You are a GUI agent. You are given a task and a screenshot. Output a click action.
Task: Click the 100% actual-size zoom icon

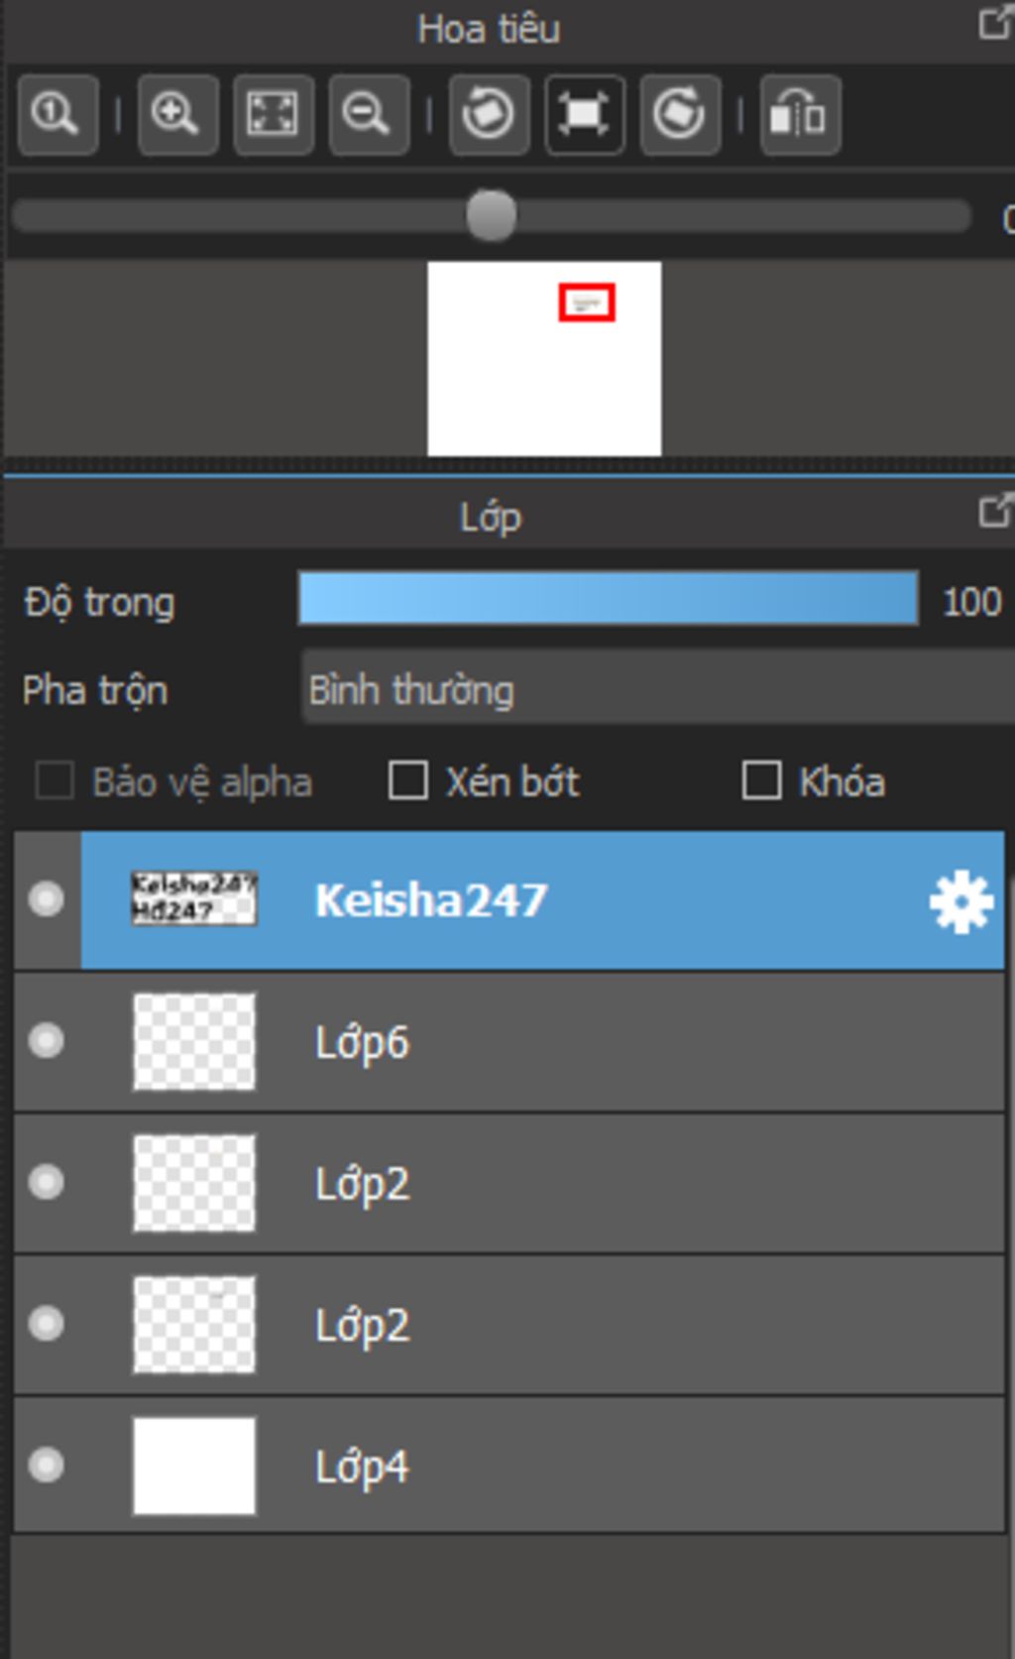click(x=56, y=115)
